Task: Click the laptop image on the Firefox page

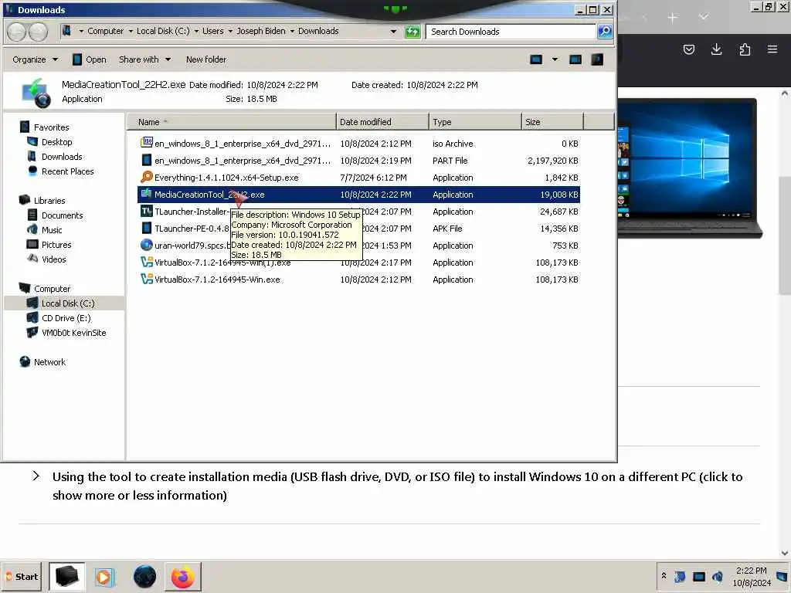Action: click(690, 168)
